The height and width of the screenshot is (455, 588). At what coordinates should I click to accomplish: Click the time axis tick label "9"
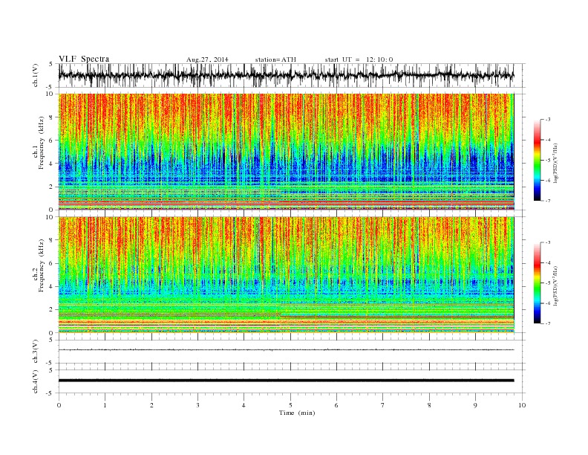475,405
